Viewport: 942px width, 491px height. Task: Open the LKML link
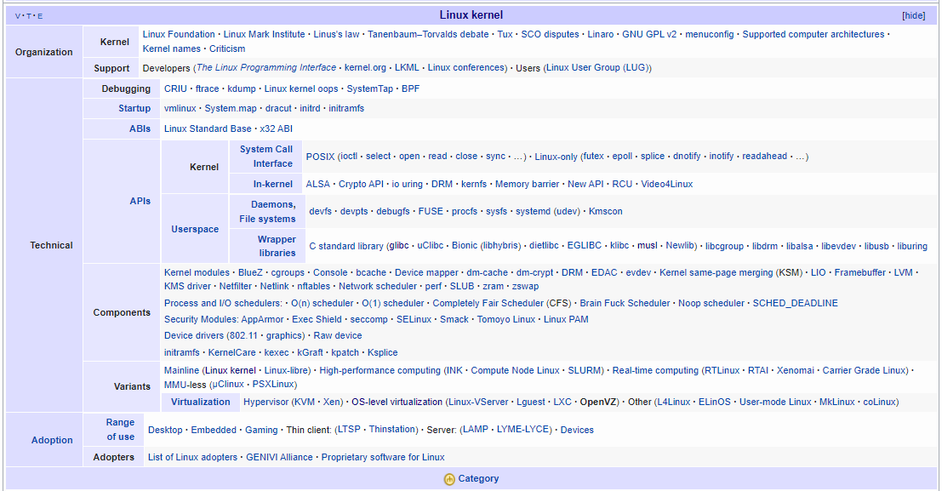(407, 67)
